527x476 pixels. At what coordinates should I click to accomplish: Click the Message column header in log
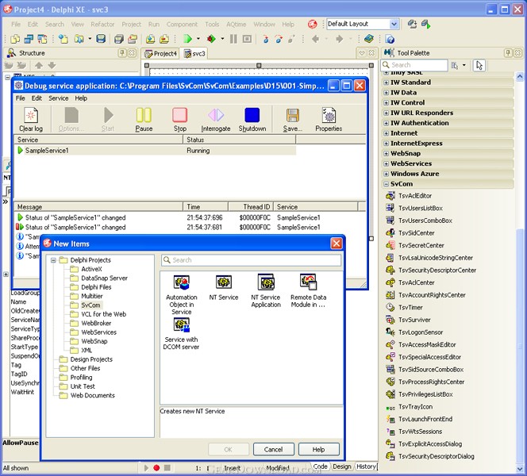point(98,206)
